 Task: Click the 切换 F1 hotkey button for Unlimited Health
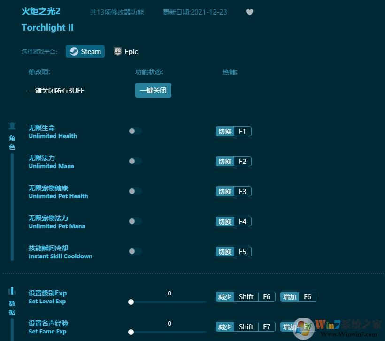[233, 131]
